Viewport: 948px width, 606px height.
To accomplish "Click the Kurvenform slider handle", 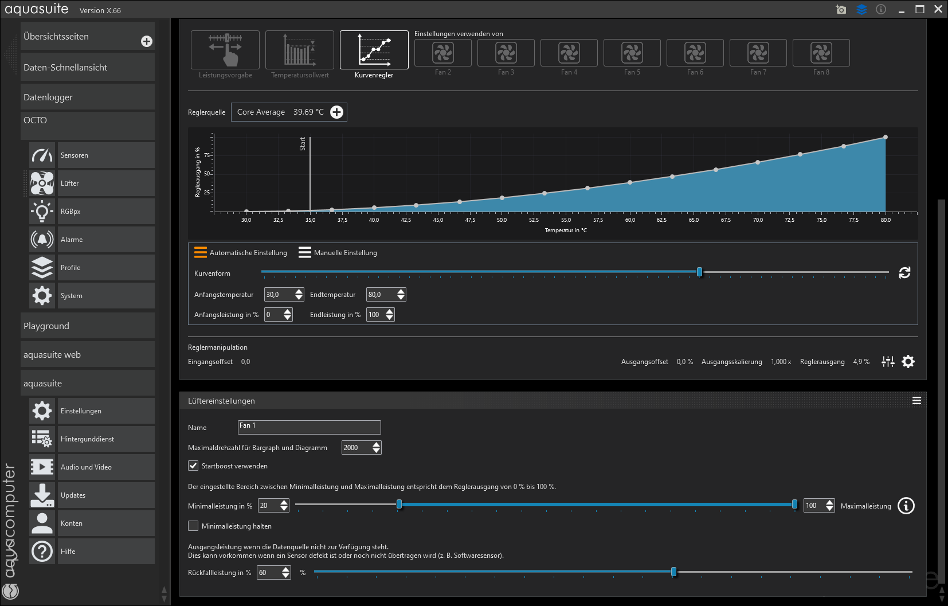I will tap(699, 272).
